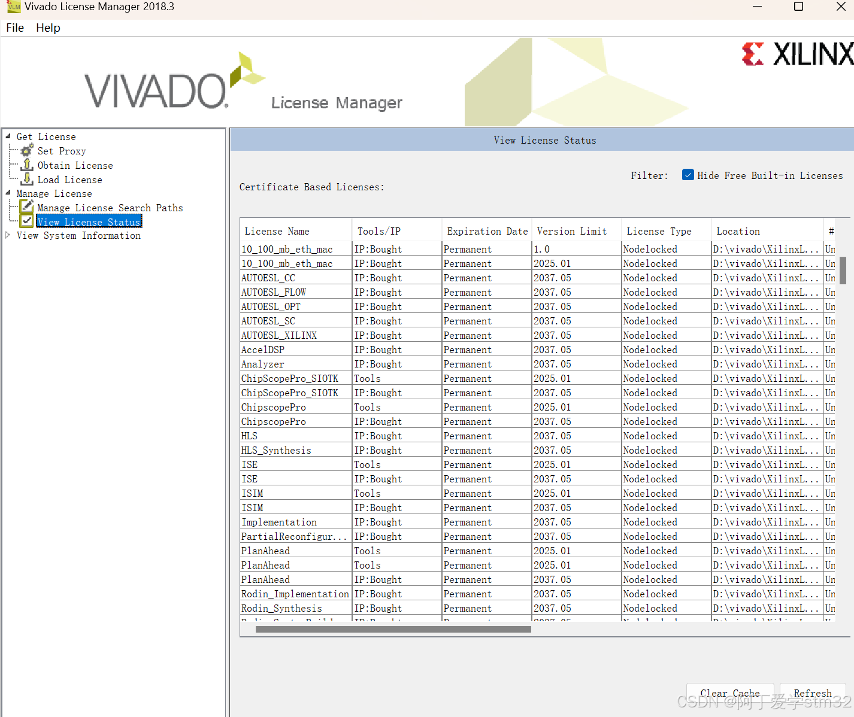This screenshot has height=717, width=854.
Task: Maximize the Vivado License Manager window
Action: click(x=798, y=7)
